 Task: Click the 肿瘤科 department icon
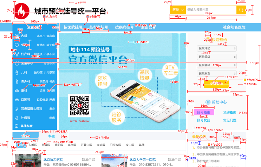(17, 118)
